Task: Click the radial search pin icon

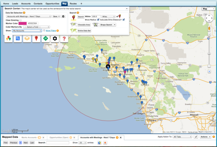Action: point(73,18)
